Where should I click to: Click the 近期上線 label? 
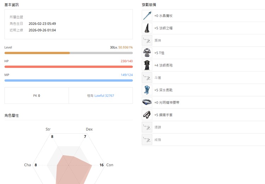pos(16,30)
